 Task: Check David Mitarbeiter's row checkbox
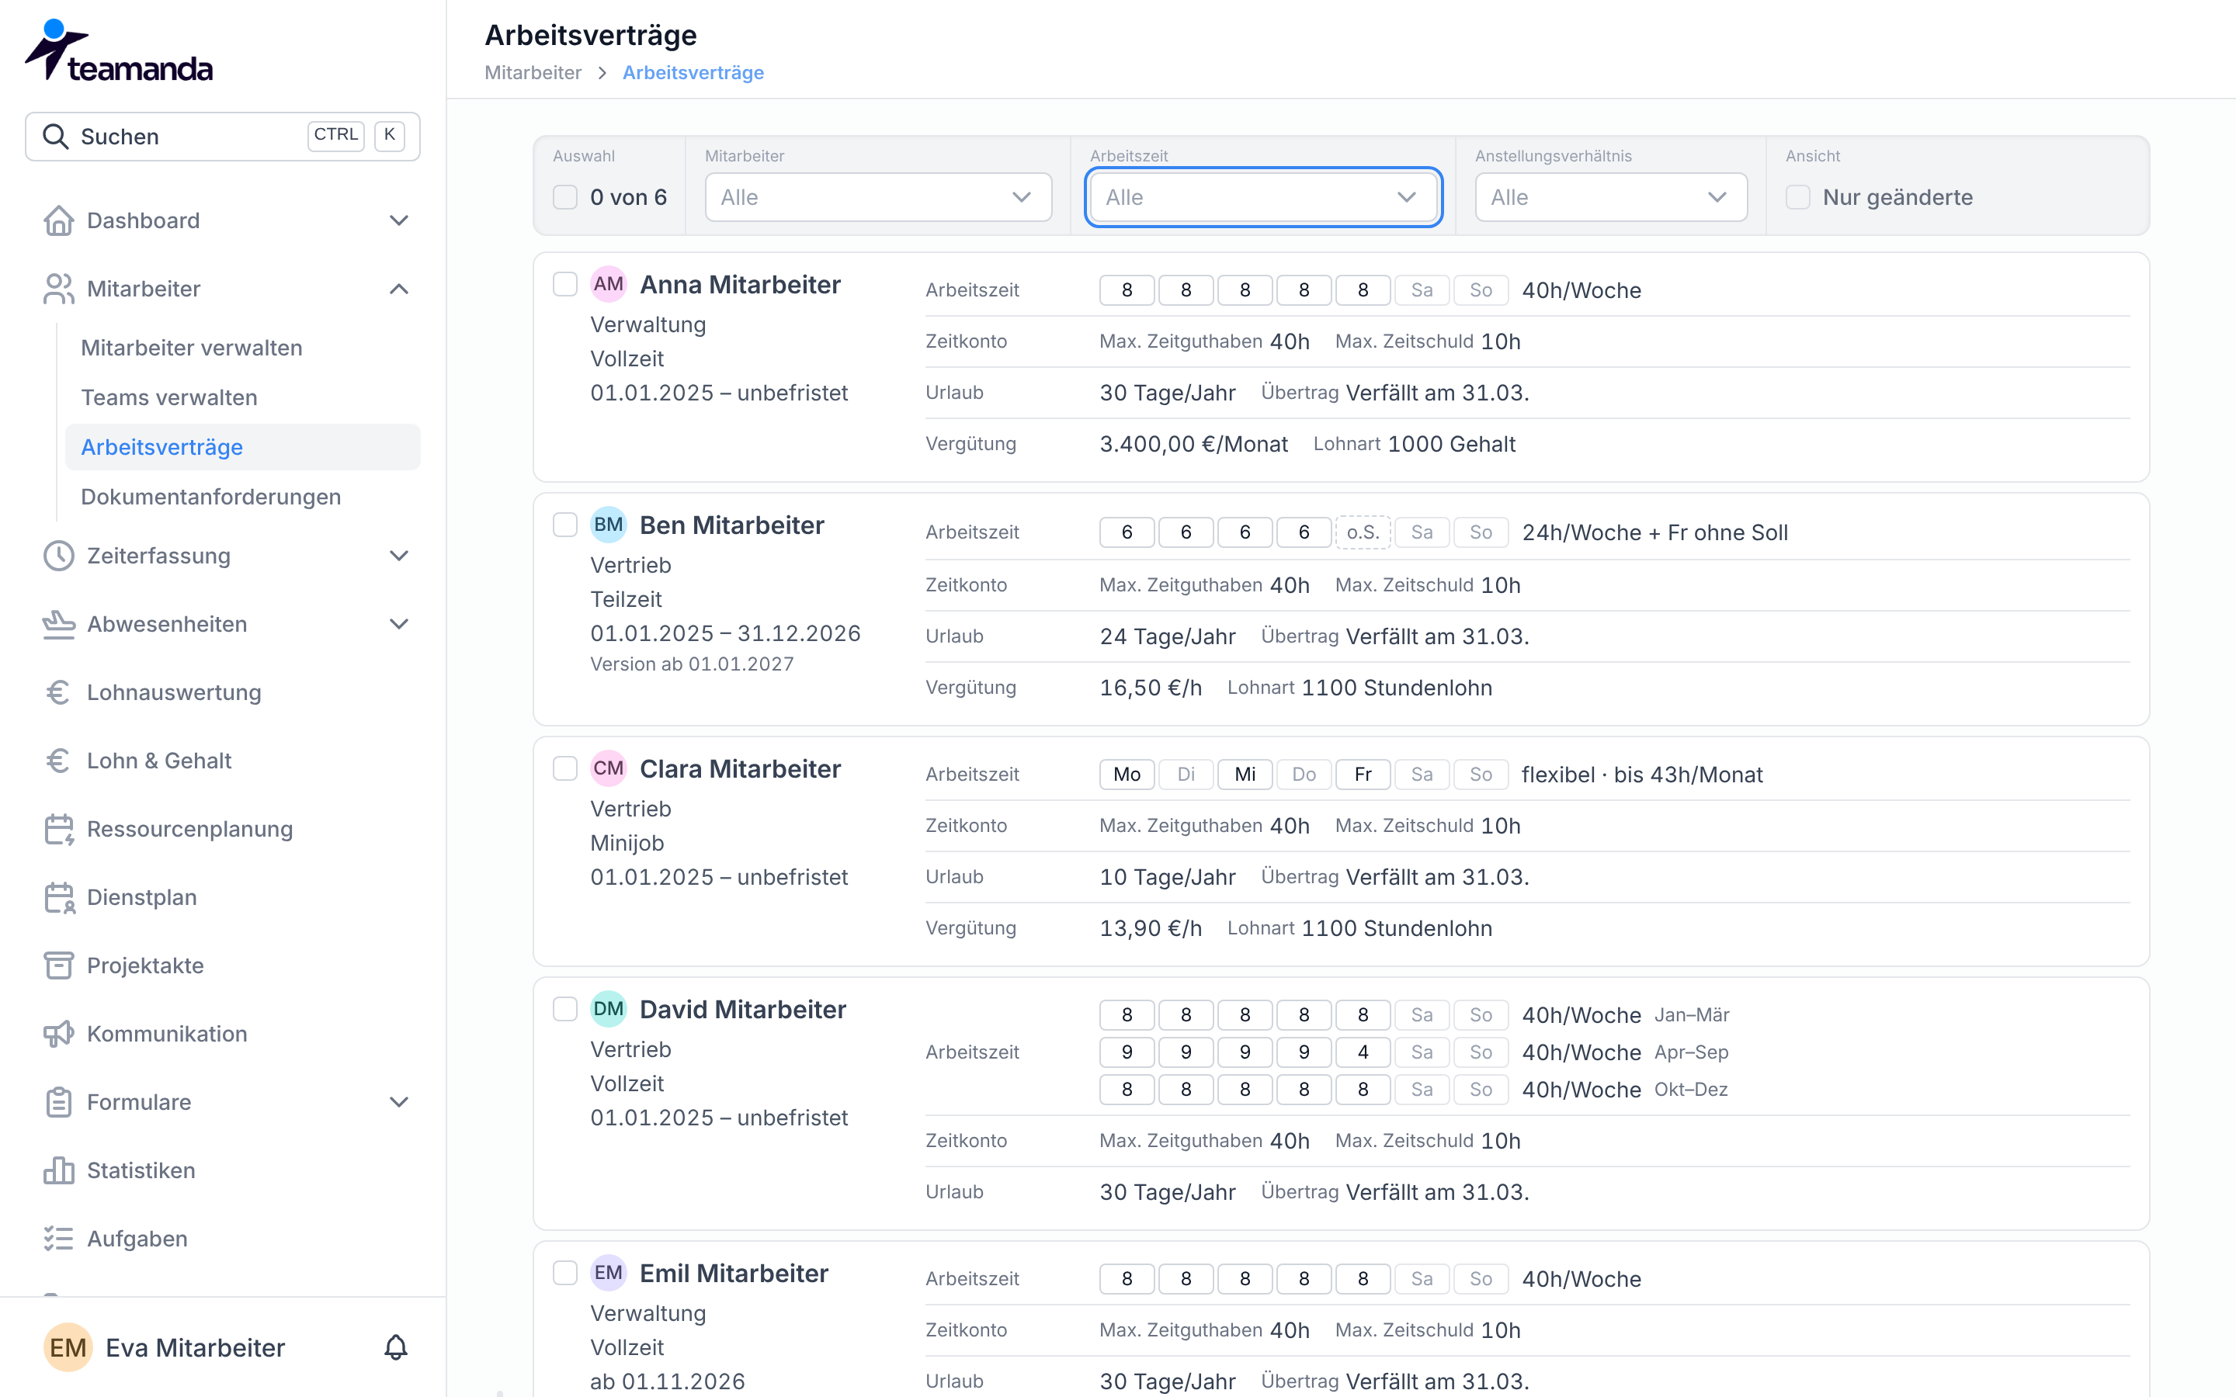(564, 1010)
